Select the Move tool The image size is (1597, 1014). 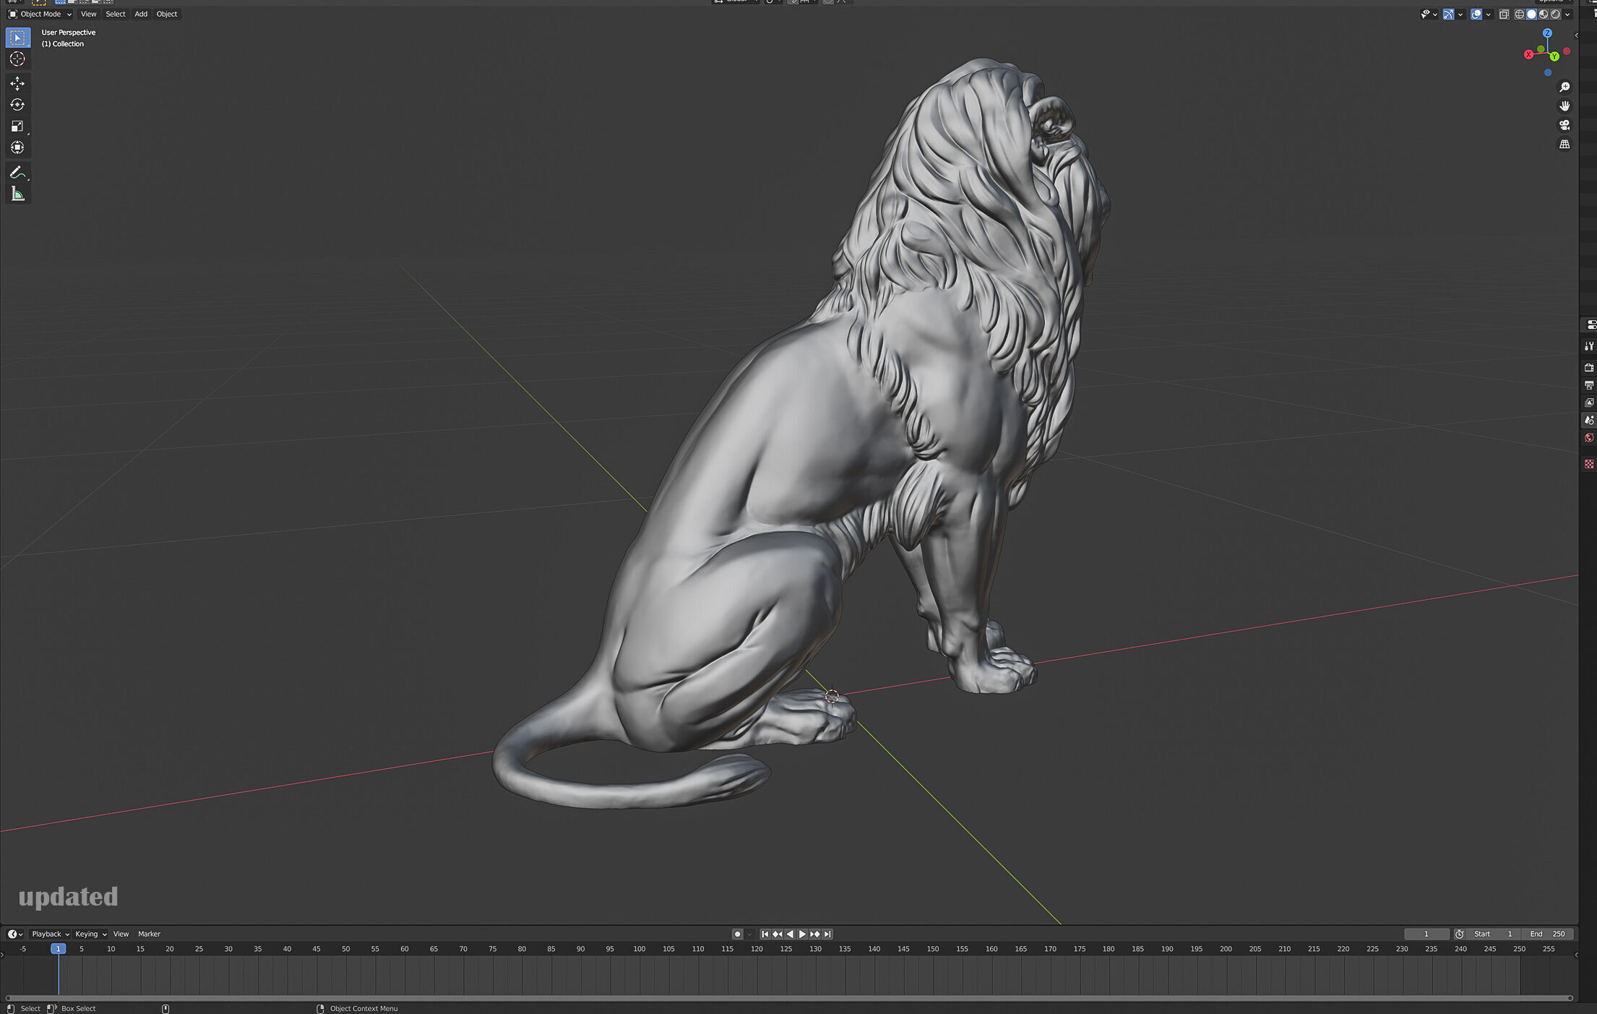pyautogui.click(x=17, y=83)
